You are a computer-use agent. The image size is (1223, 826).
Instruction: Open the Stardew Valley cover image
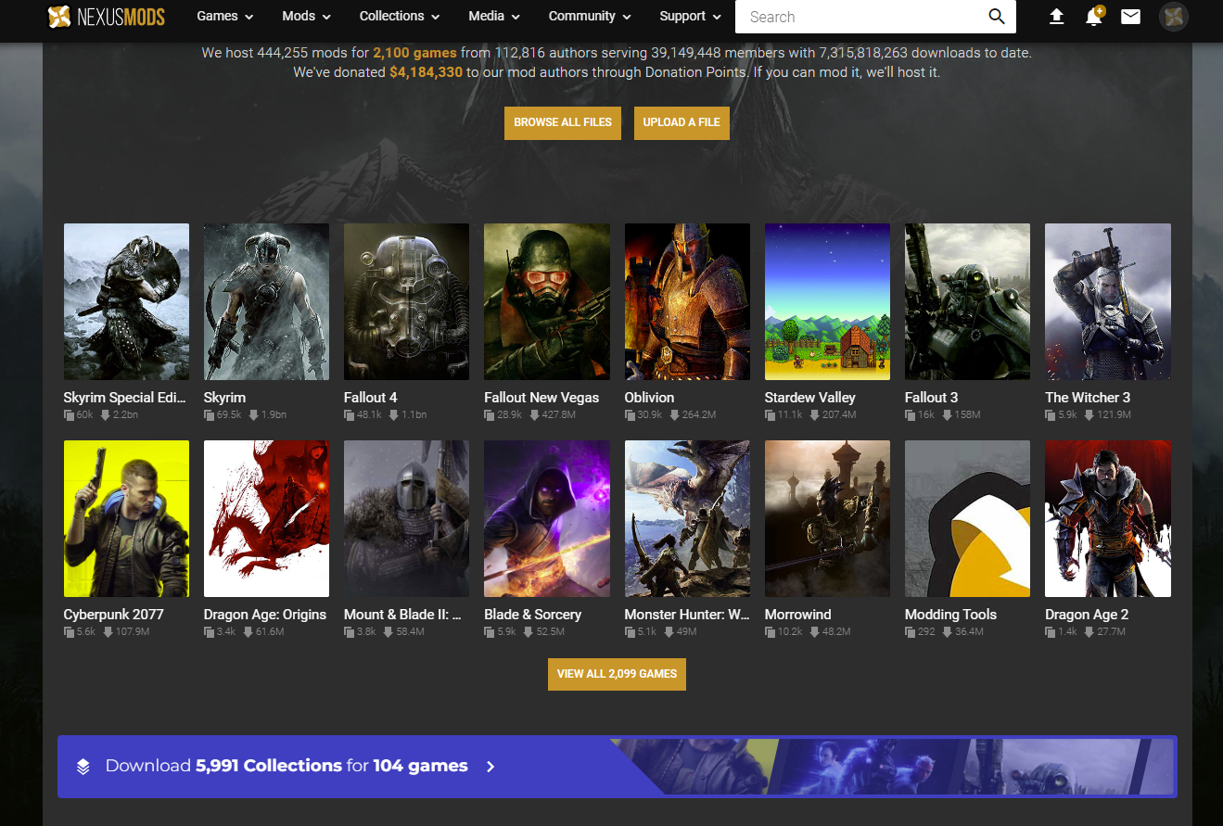pyautogui.click(x=827, y=301)
